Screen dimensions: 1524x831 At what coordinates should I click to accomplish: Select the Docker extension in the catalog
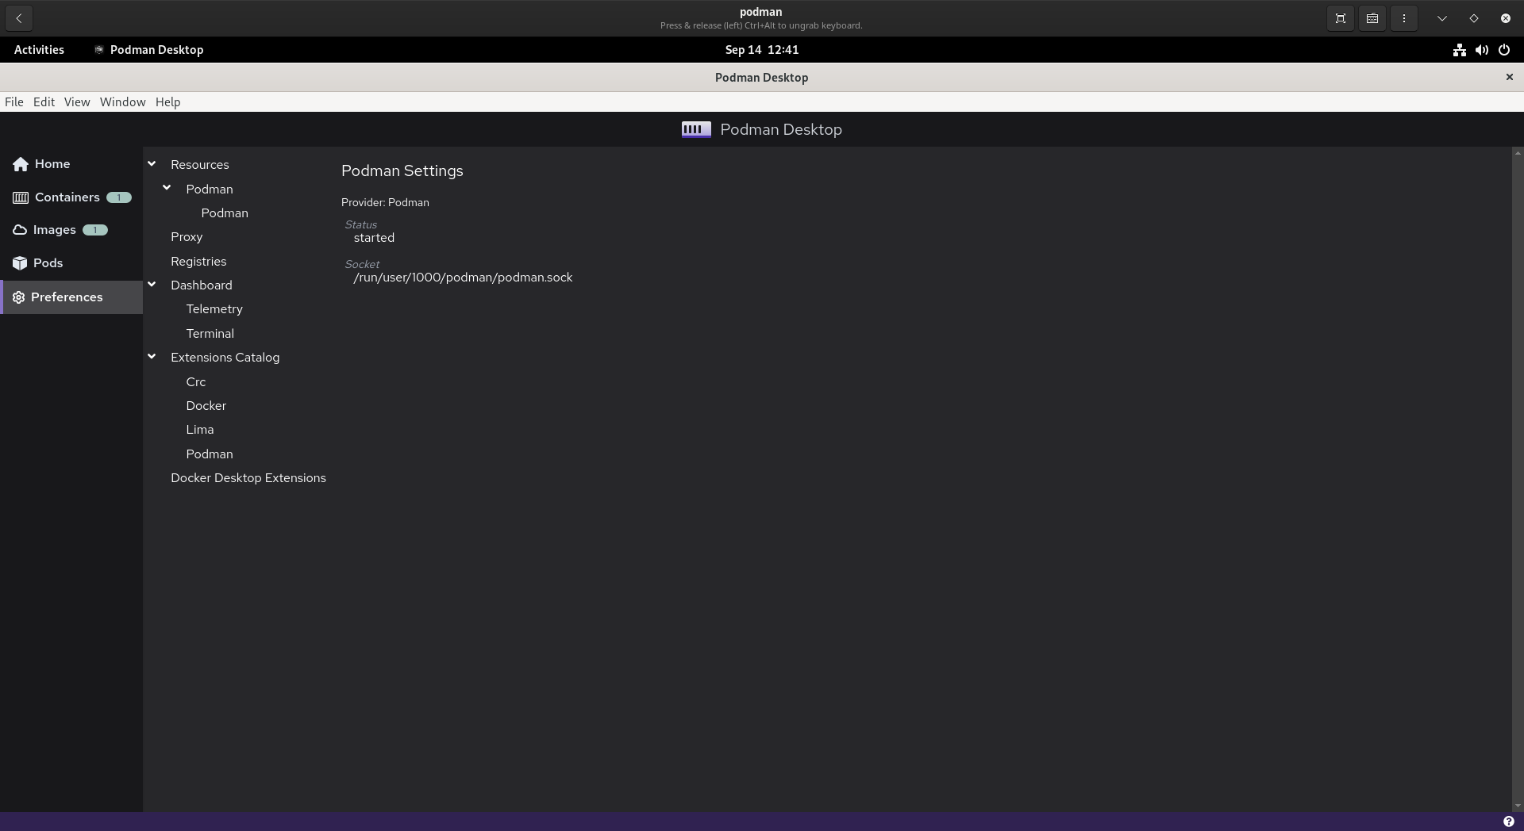click(206, 405)
